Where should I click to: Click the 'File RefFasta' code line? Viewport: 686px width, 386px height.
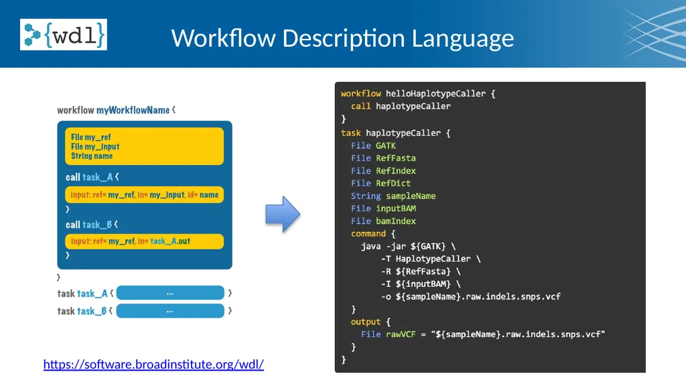(383, 158)
